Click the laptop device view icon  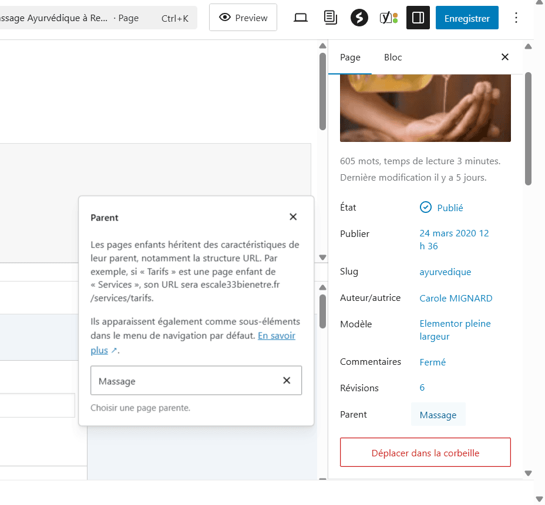pos(300,18)
